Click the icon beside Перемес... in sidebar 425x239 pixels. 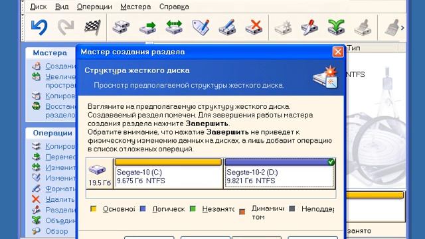[36, 157]
